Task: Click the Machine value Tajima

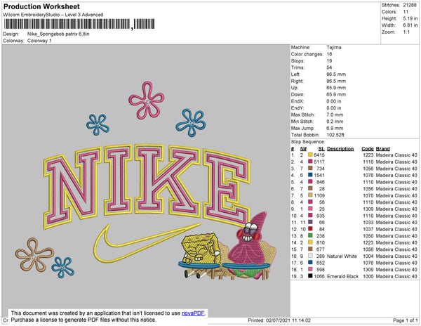Action: click(334, 47)
